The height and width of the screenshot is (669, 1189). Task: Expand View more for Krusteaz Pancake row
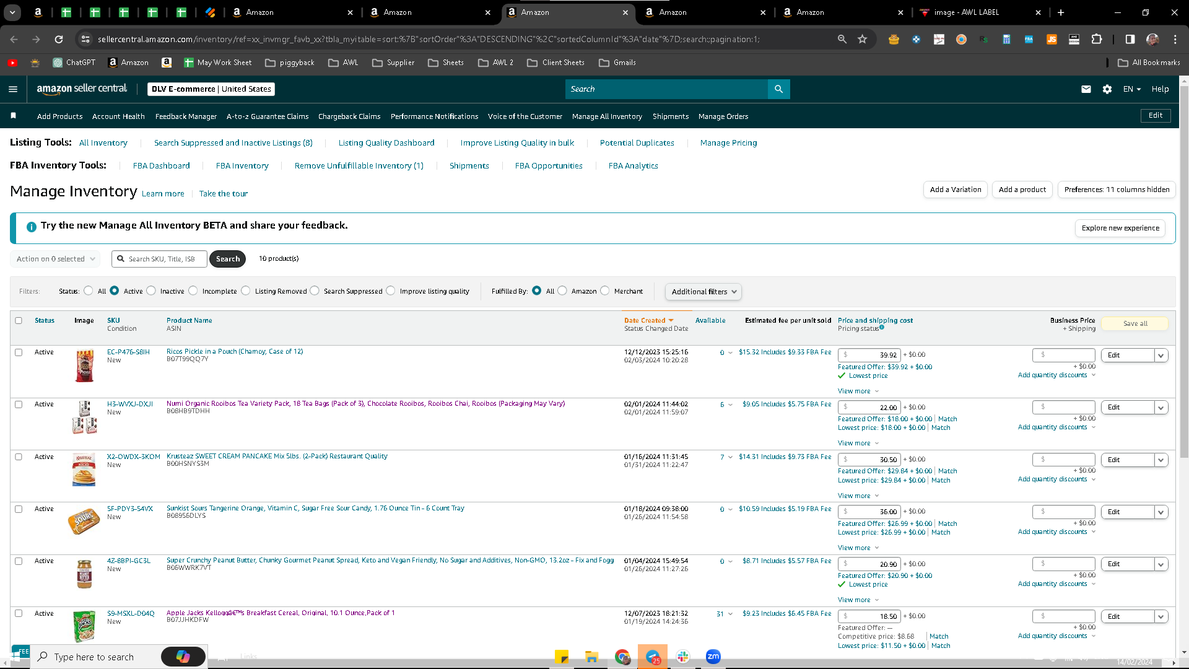click(x=858, y=496)
